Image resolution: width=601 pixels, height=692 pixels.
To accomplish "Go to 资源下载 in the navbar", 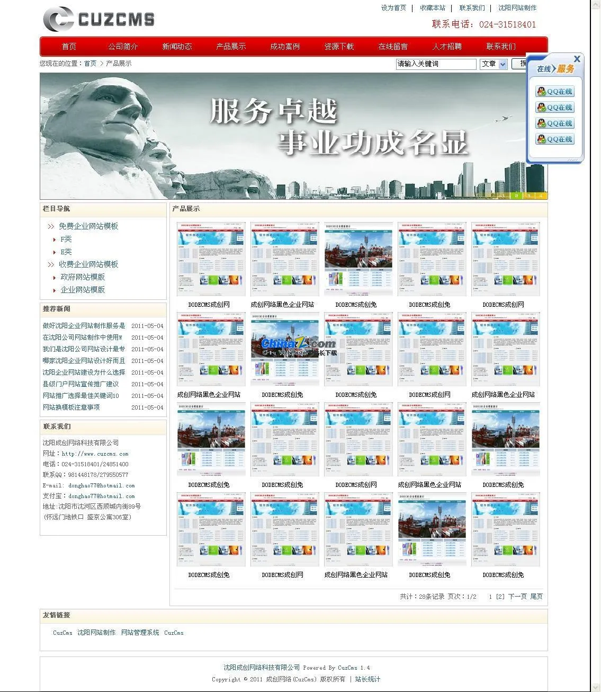I will pyautogui.click(x=339, y=47).
